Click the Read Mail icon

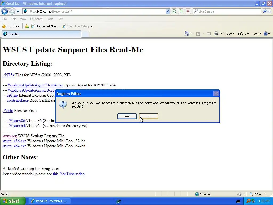pos(209,34)
